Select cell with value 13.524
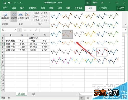The image size is (128, 100). pyautogui.click(x=22, y=44)
